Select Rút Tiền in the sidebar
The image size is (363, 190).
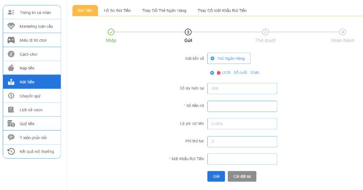tap(32, 82)
